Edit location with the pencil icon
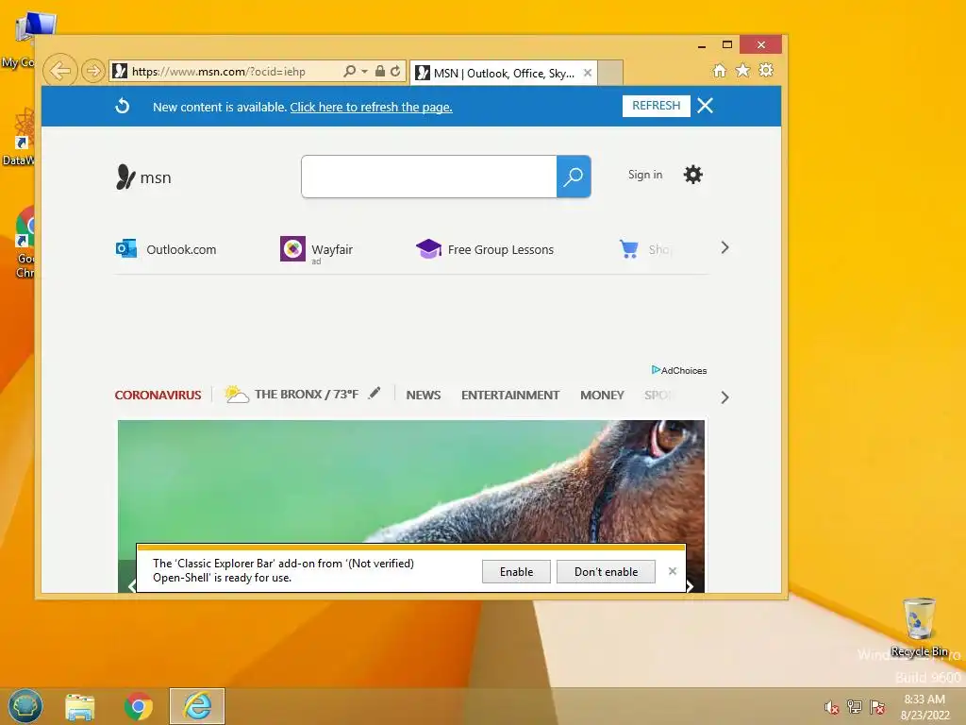Screen dimensions: 966x725 (375, 393)
